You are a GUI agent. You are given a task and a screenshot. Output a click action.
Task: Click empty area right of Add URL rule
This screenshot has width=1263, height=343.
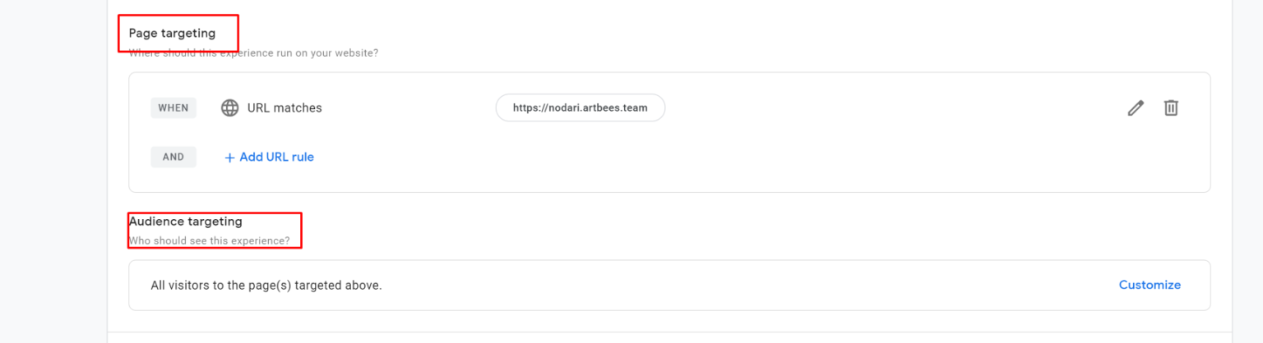[x=658, y=157]
